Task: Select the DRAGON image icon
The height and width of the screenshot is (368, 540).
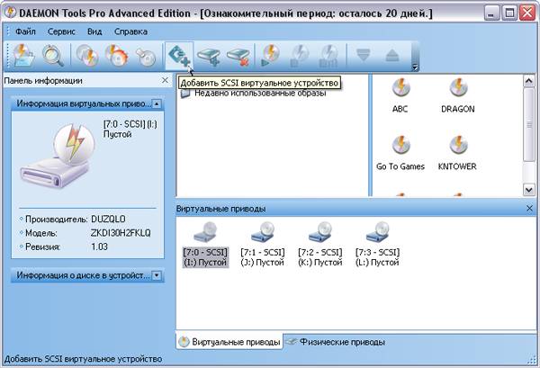Action: pyautogui.click(x=458, y=95)
